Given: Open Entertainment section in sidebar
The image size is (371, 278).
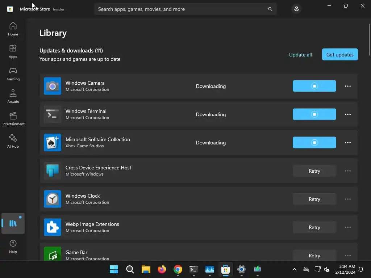Looking at the screenshot, I should (x=13, y=119).
